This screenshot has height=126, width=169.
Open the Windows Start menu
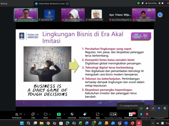[22, 123]
